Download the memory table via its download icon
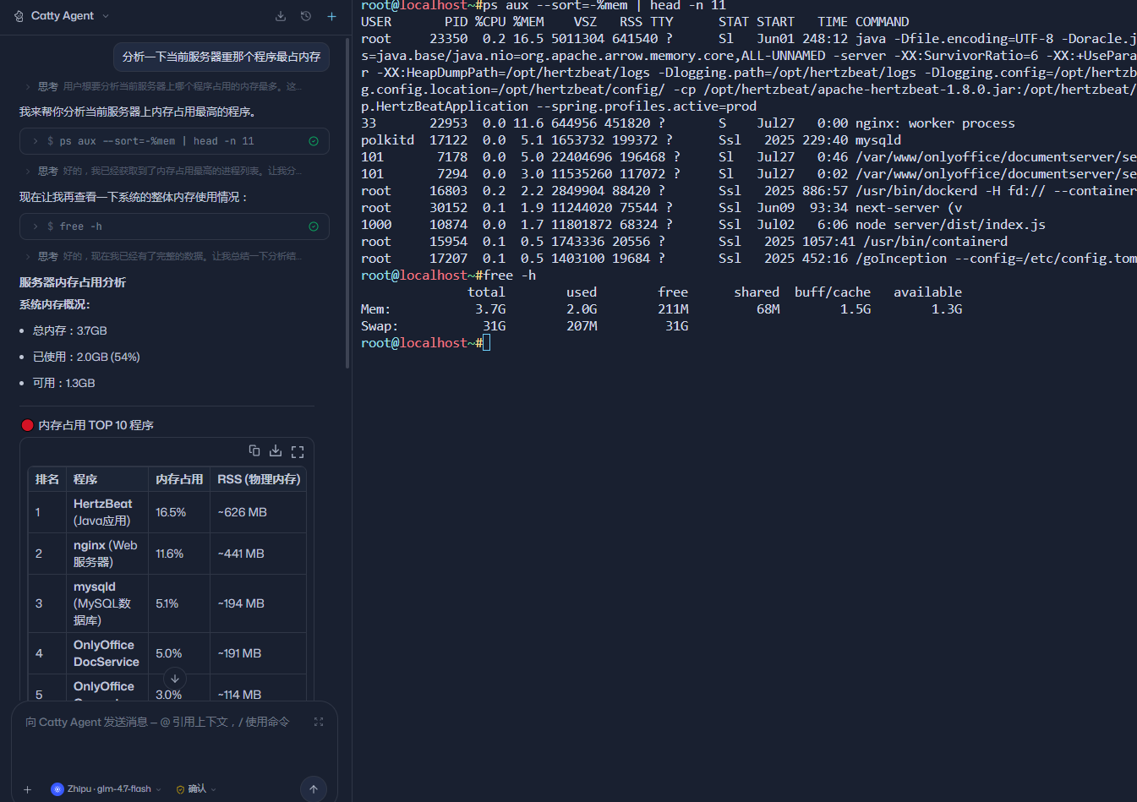The image size is (1137, 802). click(276, 450)
